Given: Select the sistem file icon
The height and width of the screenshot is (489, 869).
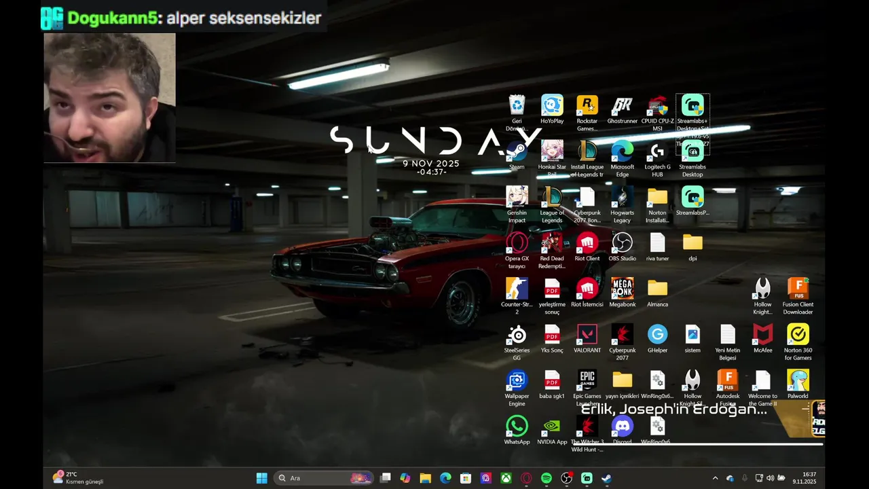Looking at the screenshot, I should (x=692, y=339).
